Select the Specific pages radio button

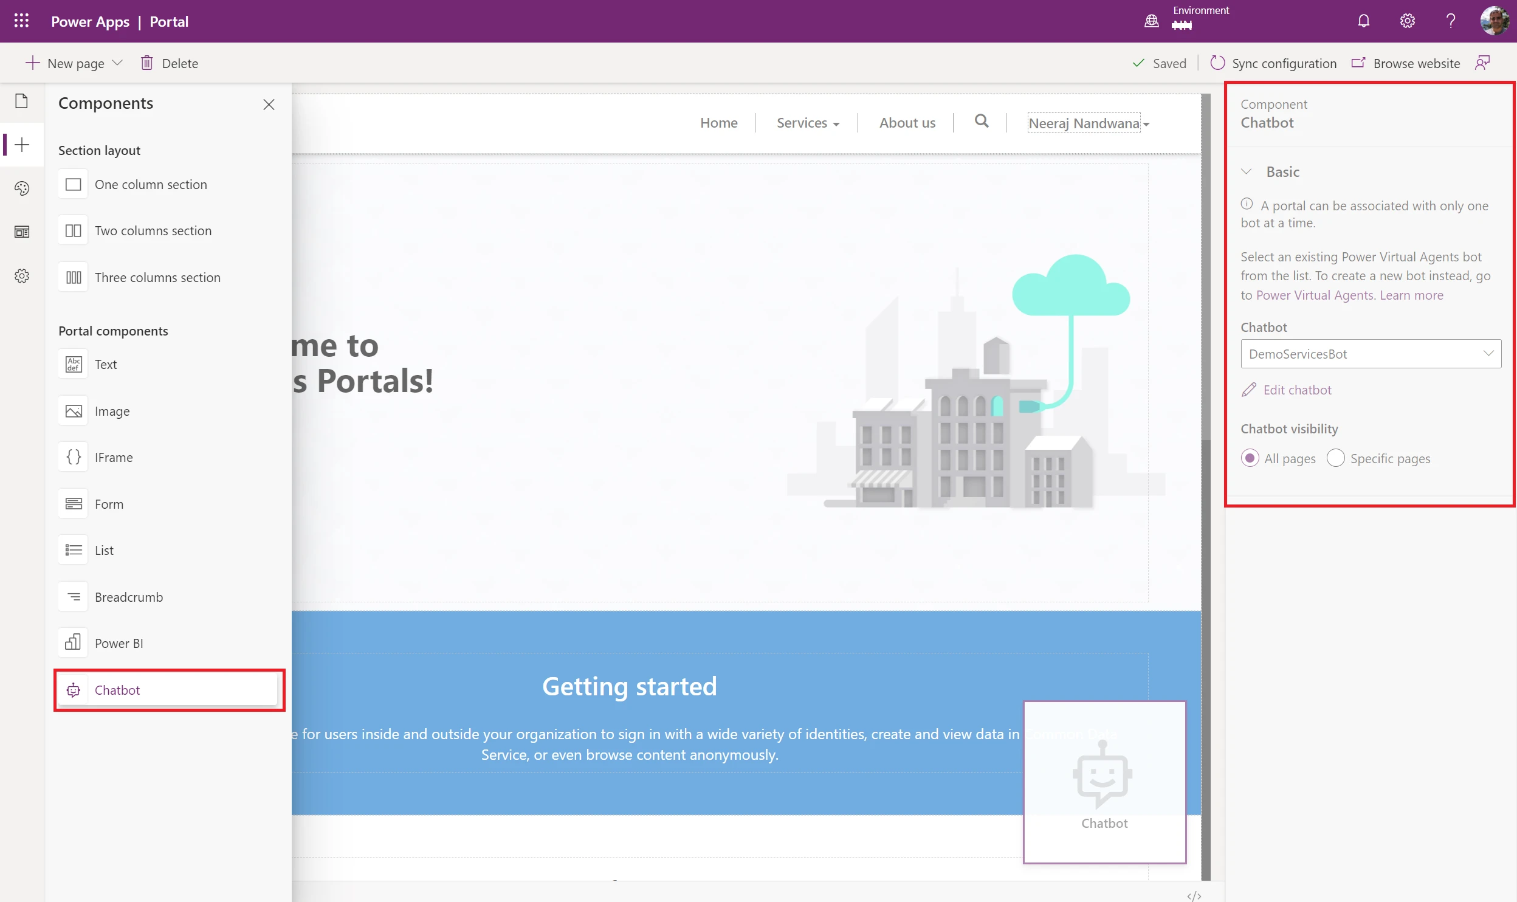1335,458
